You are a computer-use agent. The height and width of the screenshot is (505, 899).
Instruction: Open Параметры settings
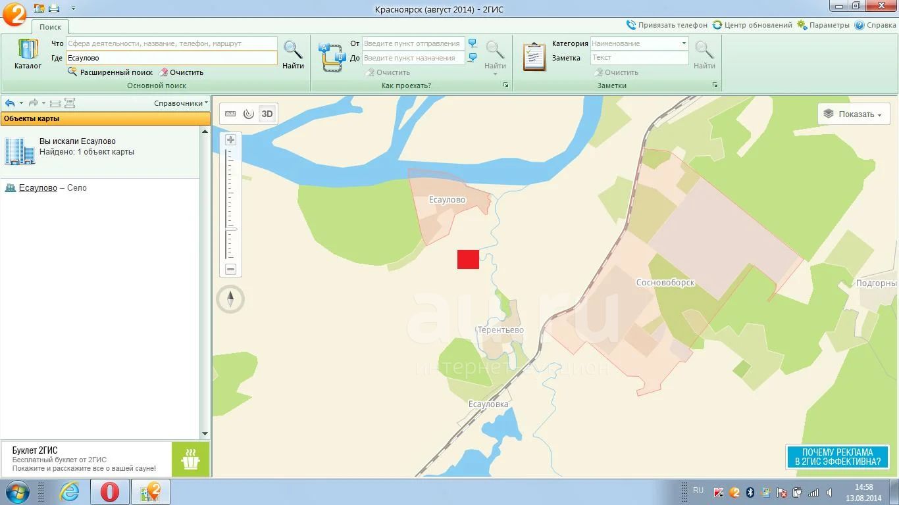pos(823,25)
